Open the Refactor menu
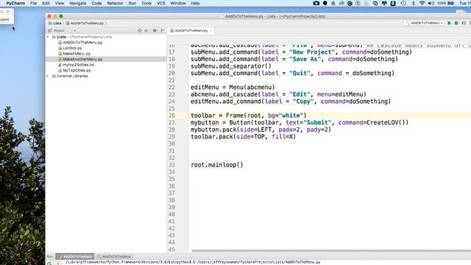The image size is (471, 265). (115, 3)
